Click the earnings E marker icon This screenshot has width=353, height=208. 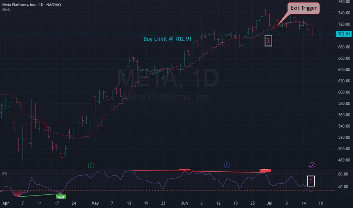coord(91,165)
